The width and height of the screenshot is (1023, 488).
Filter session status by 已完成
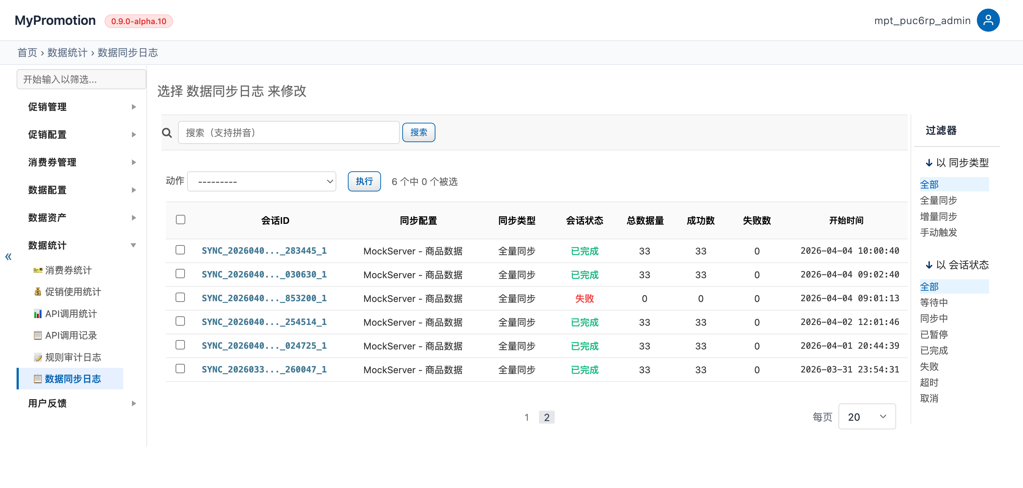tap(934, 351)
